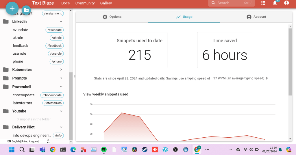Click the Linkedin folder icon
Screen dimensions: 296x155
click(x=6, y=21)
